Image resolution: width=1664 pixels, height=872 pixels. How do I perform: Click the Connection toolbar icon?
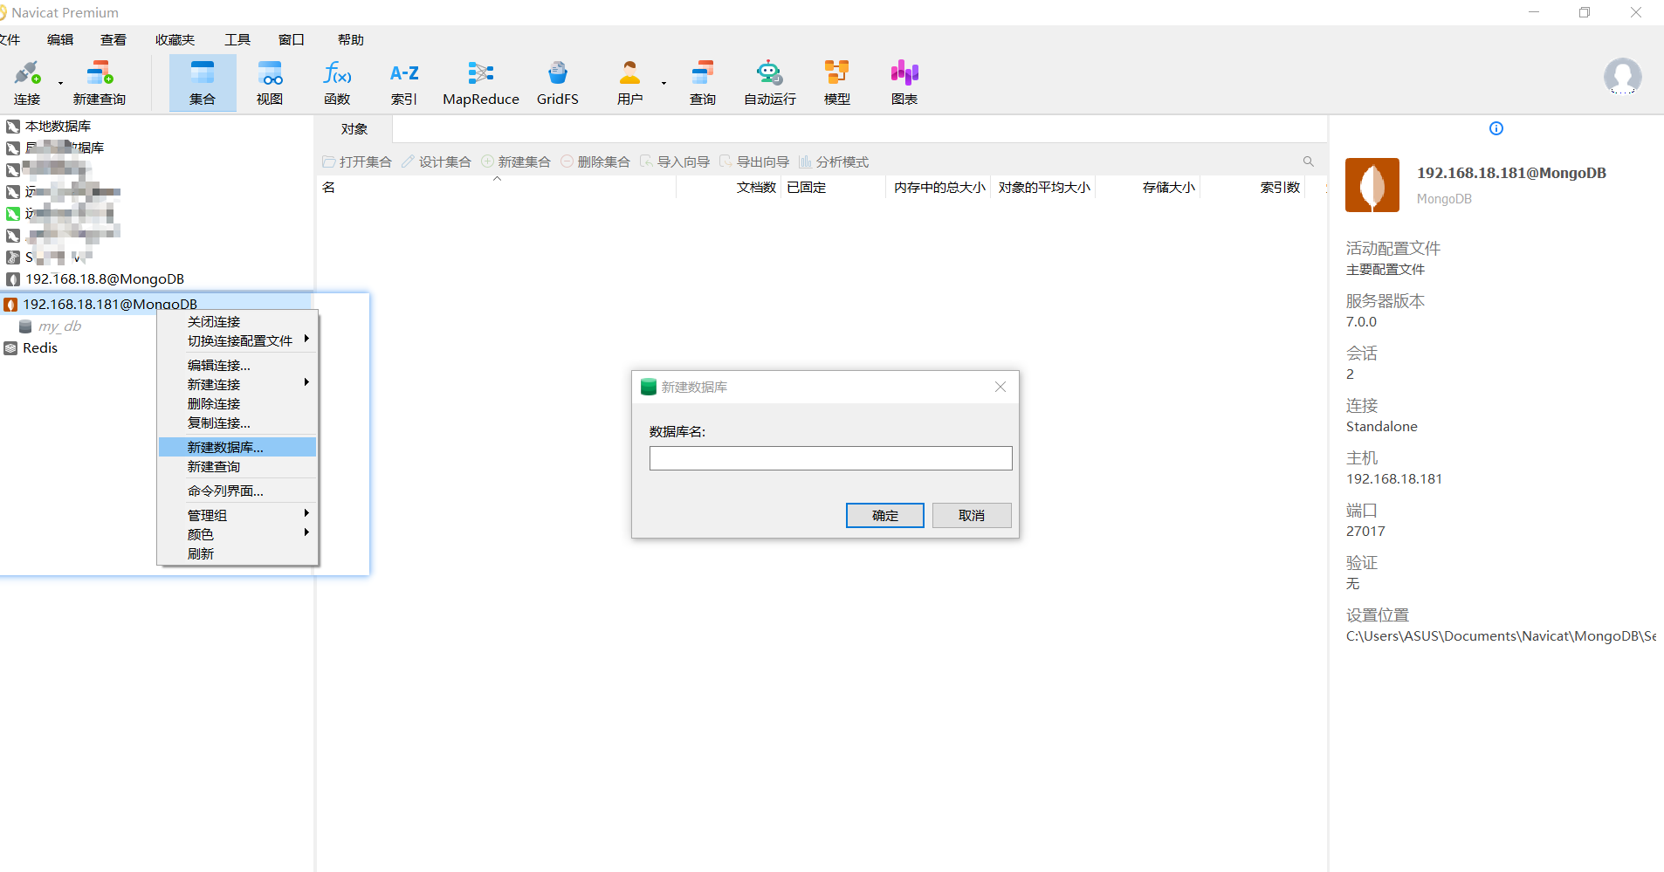point(27,83)
